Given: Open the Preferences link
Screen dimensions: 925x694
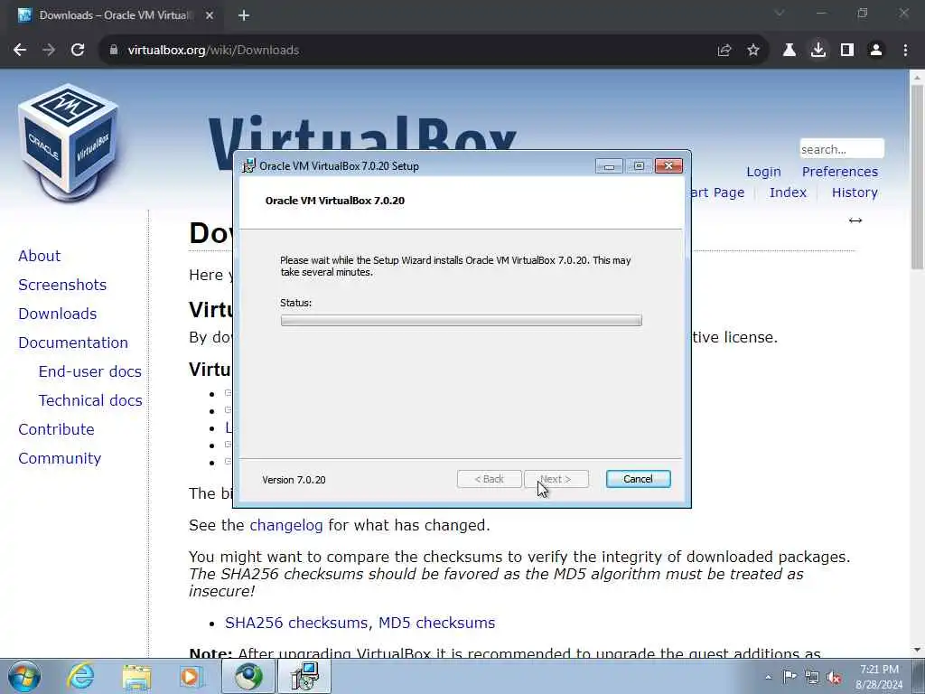Looking at the screenshot, I should tap(839, 172).
